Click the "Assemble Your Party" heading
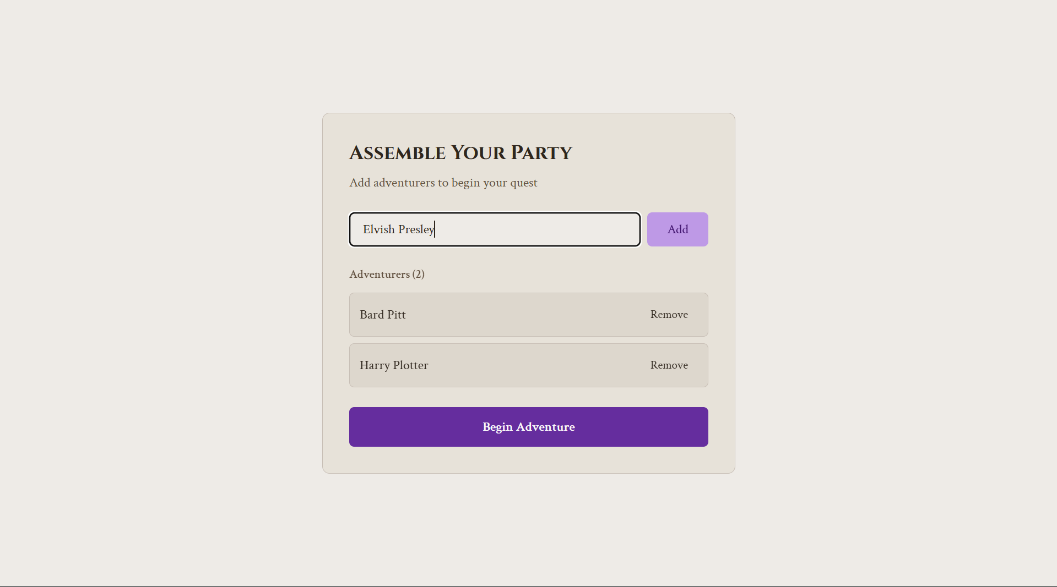The height and width of the screenshot is (587, 1057). [460, 153]
